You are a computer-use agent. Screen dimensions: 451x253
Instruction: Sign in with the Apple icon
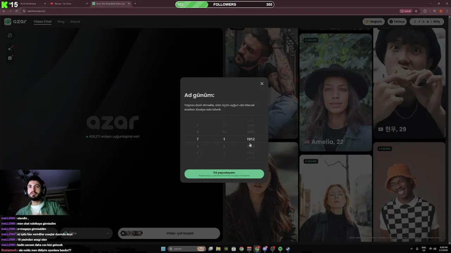tap(428, 21)
